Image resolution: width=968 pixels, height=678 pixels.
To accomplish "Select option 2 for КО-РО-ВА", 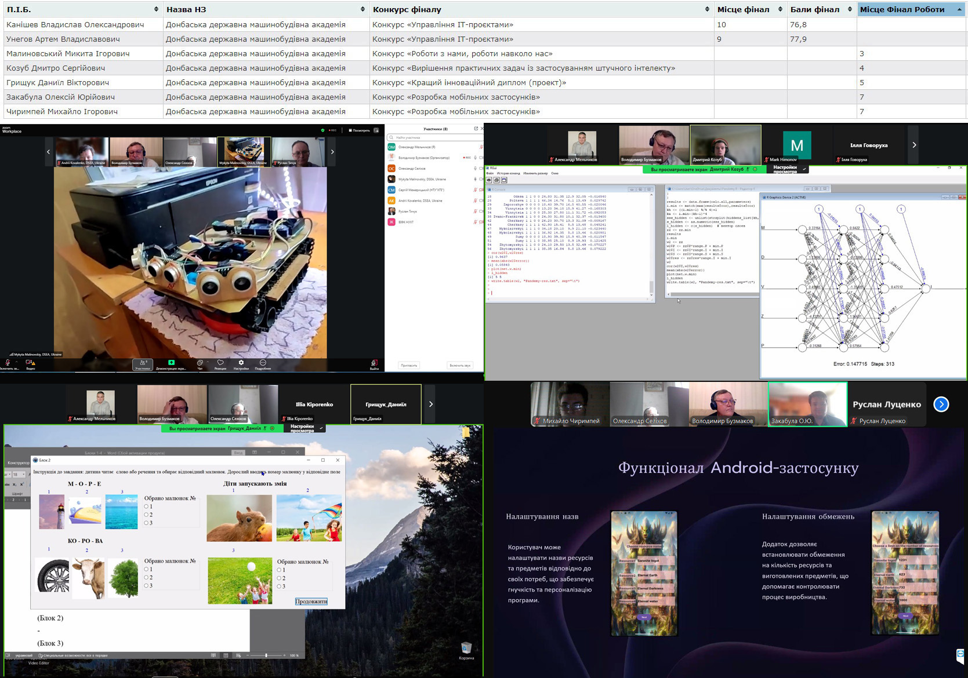I will pyautogui.click(x=147, y=577).
